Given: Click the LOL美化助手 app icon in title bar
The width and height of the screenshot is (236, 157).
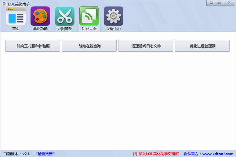Looking at the screenshot, I should pos(4,4).
